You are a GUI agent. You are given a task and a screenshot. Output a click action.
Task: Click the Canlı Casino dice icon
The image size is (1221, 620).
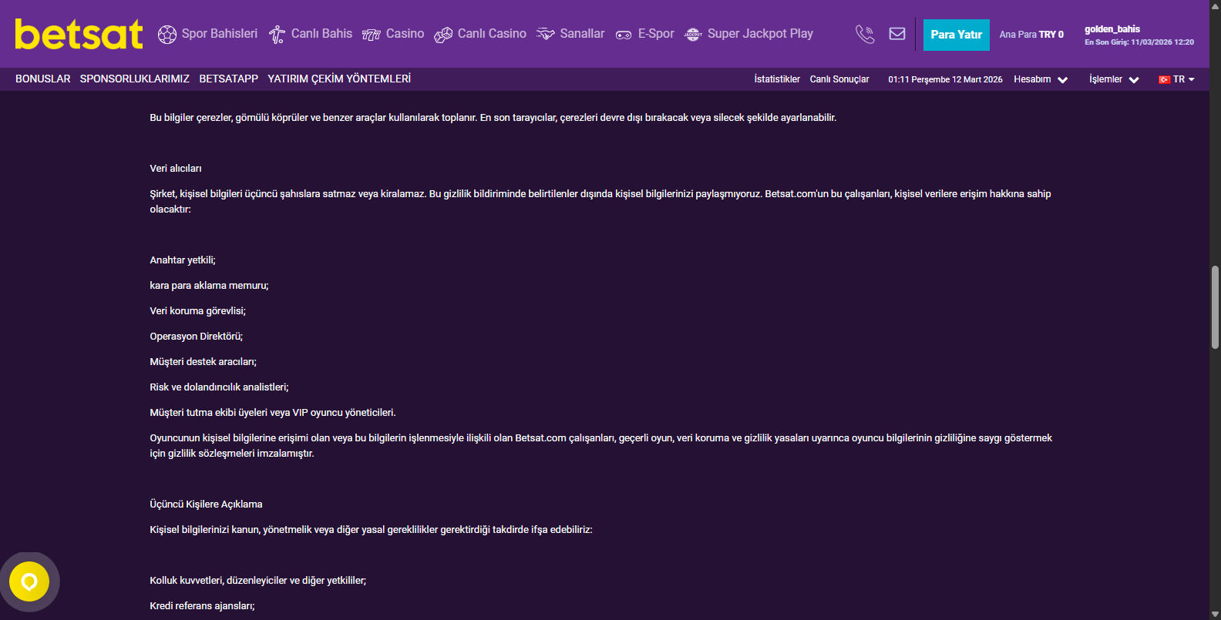click(443, 35)
